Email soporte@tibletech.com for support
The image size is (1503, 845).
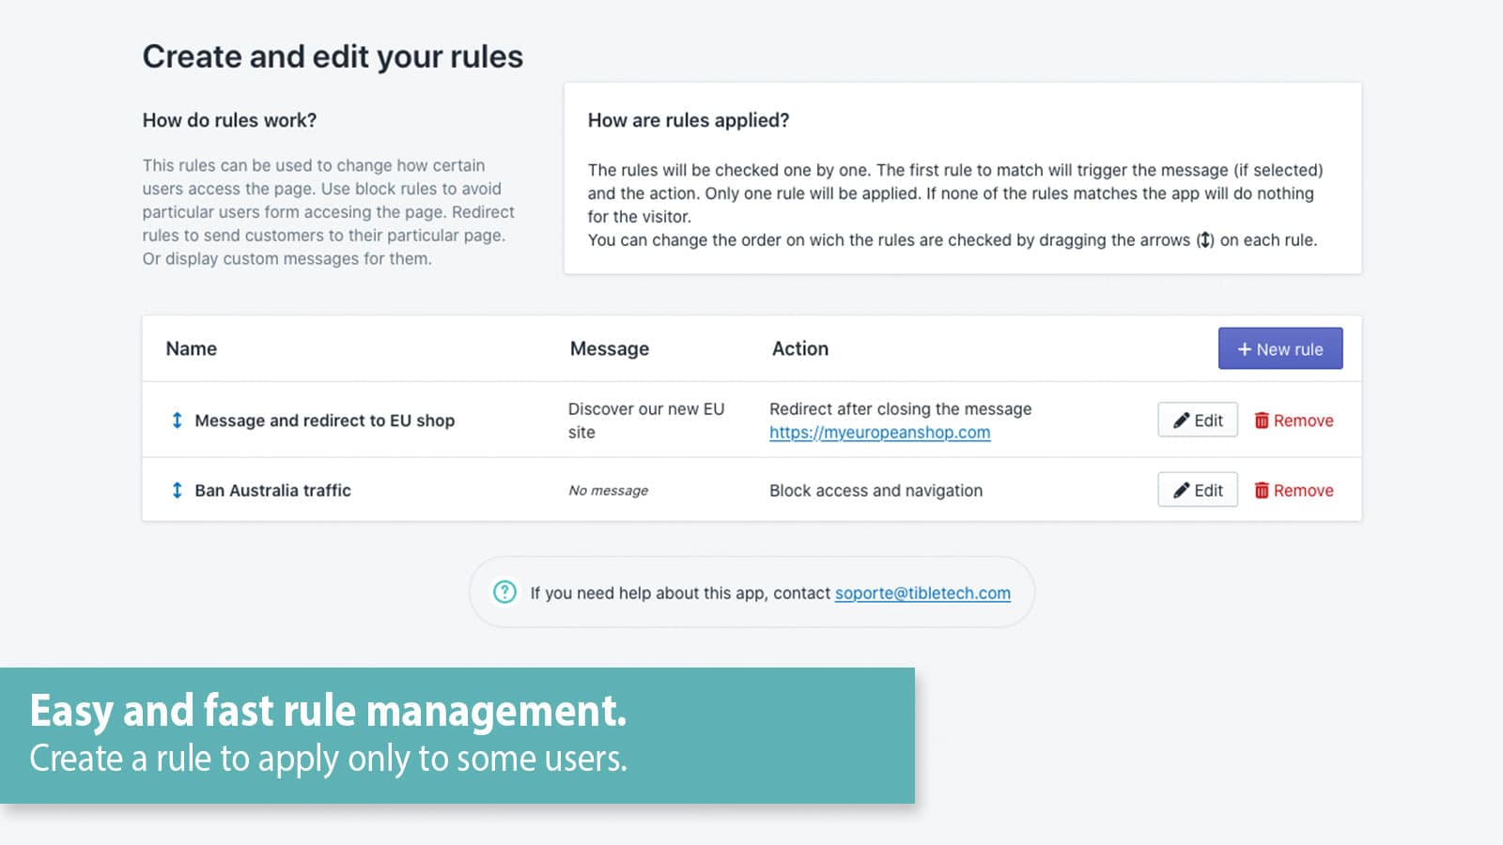point(922,592)
